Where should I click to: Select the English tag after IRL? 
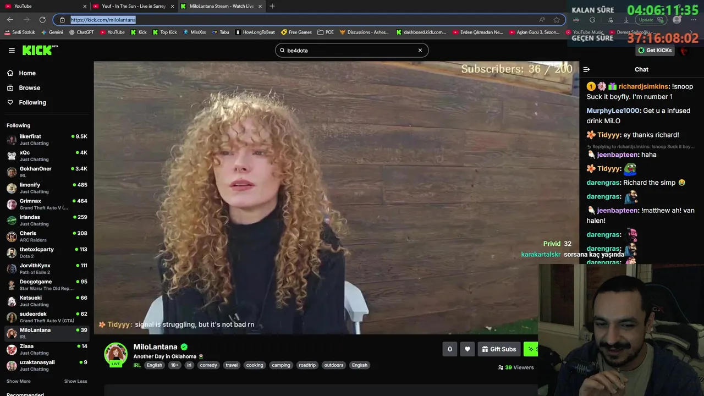[x=155, y=365]
